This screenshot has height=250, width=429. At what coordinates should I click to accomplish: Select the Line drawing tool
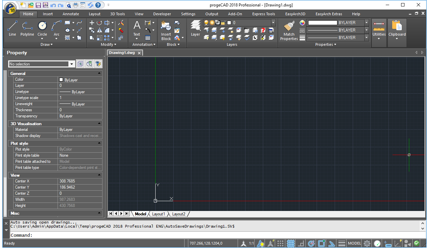coord(12,28)
